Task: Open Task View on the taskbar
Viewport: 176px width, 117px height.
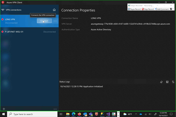Action: coord(61,114)
